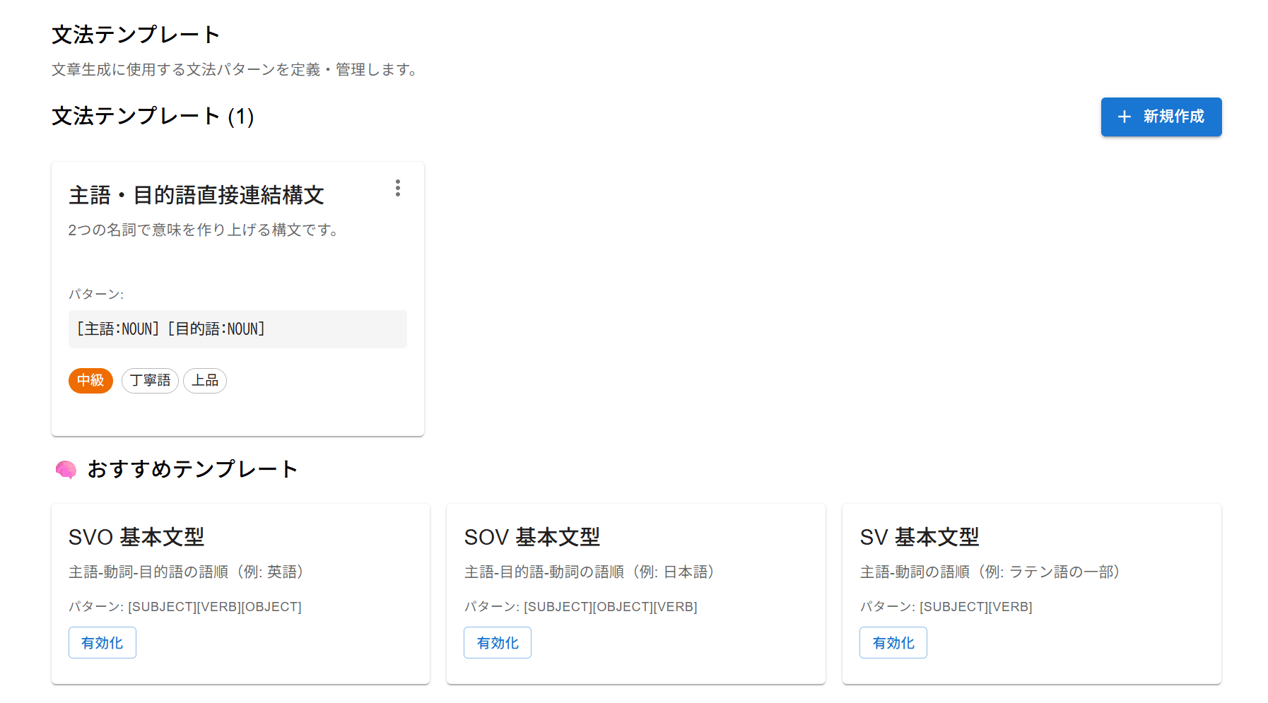
Task: Click the SVO pattern text [SUBJECT][VERB][OBJECT]
Action: 214,607
